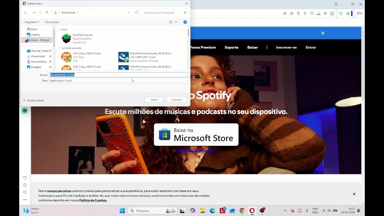This screenshot has height=216, width=384.
Task: Open Opera search tabs magnifier icon
Action: coord(336,4)
